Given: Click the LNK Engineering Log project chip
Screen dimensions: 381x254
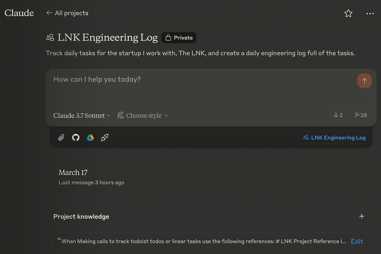Looking at the screenshot, I should (x=334, y=137).
